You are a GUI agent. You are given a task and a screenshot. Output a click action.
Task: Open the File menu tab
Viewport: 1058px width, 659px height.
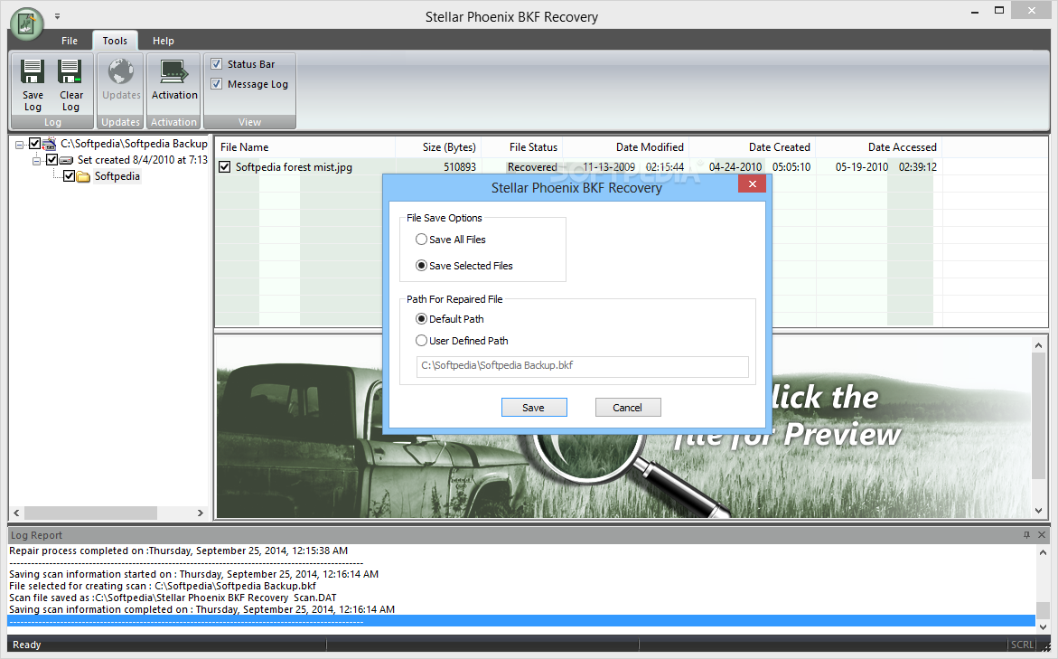point(70,41)
